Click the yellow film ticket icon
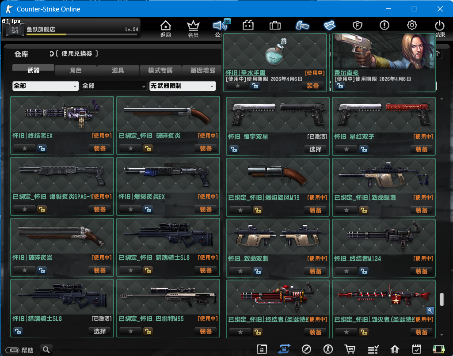This screenshot has width=453, height=356. coord(438,349)
